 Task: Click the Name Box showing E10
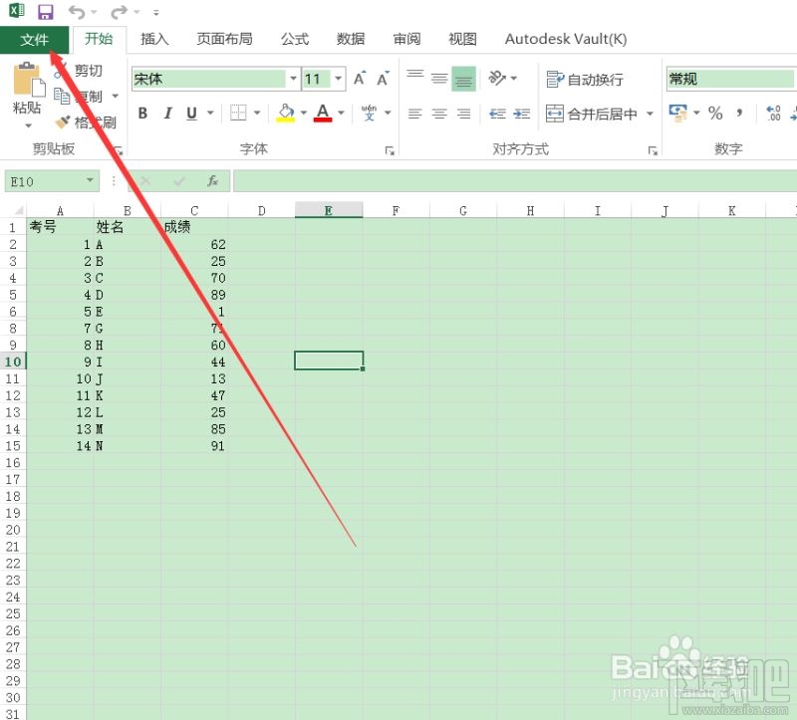click(45, 181)
